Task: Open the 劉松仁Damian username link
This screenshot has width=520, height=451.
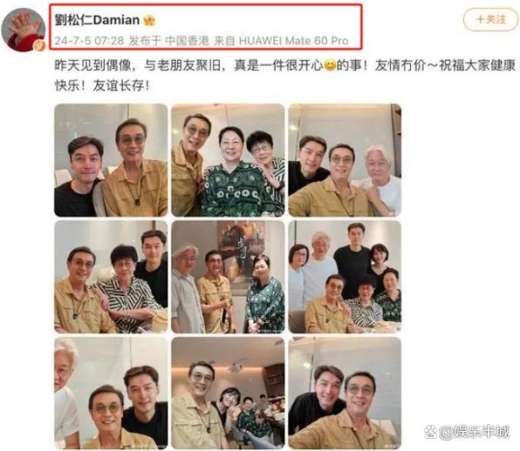Action: [x=97, y=20]
